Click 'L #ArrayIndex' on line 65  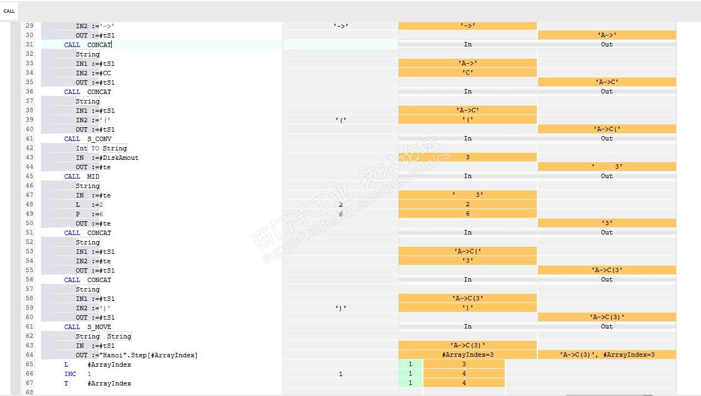pyautogui.click(x=98, y=364)
